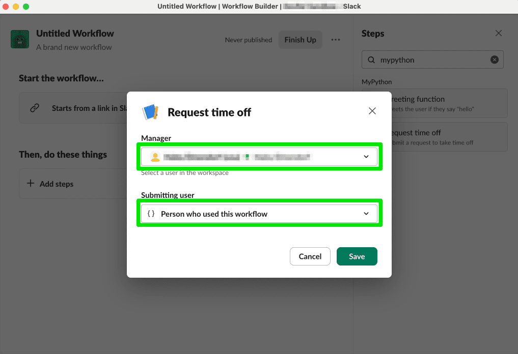The width and height of the screenshot is (518, 354).
Task: Click the blue notebooks emoji in the dialog header
Action: (x=151, y=112)
